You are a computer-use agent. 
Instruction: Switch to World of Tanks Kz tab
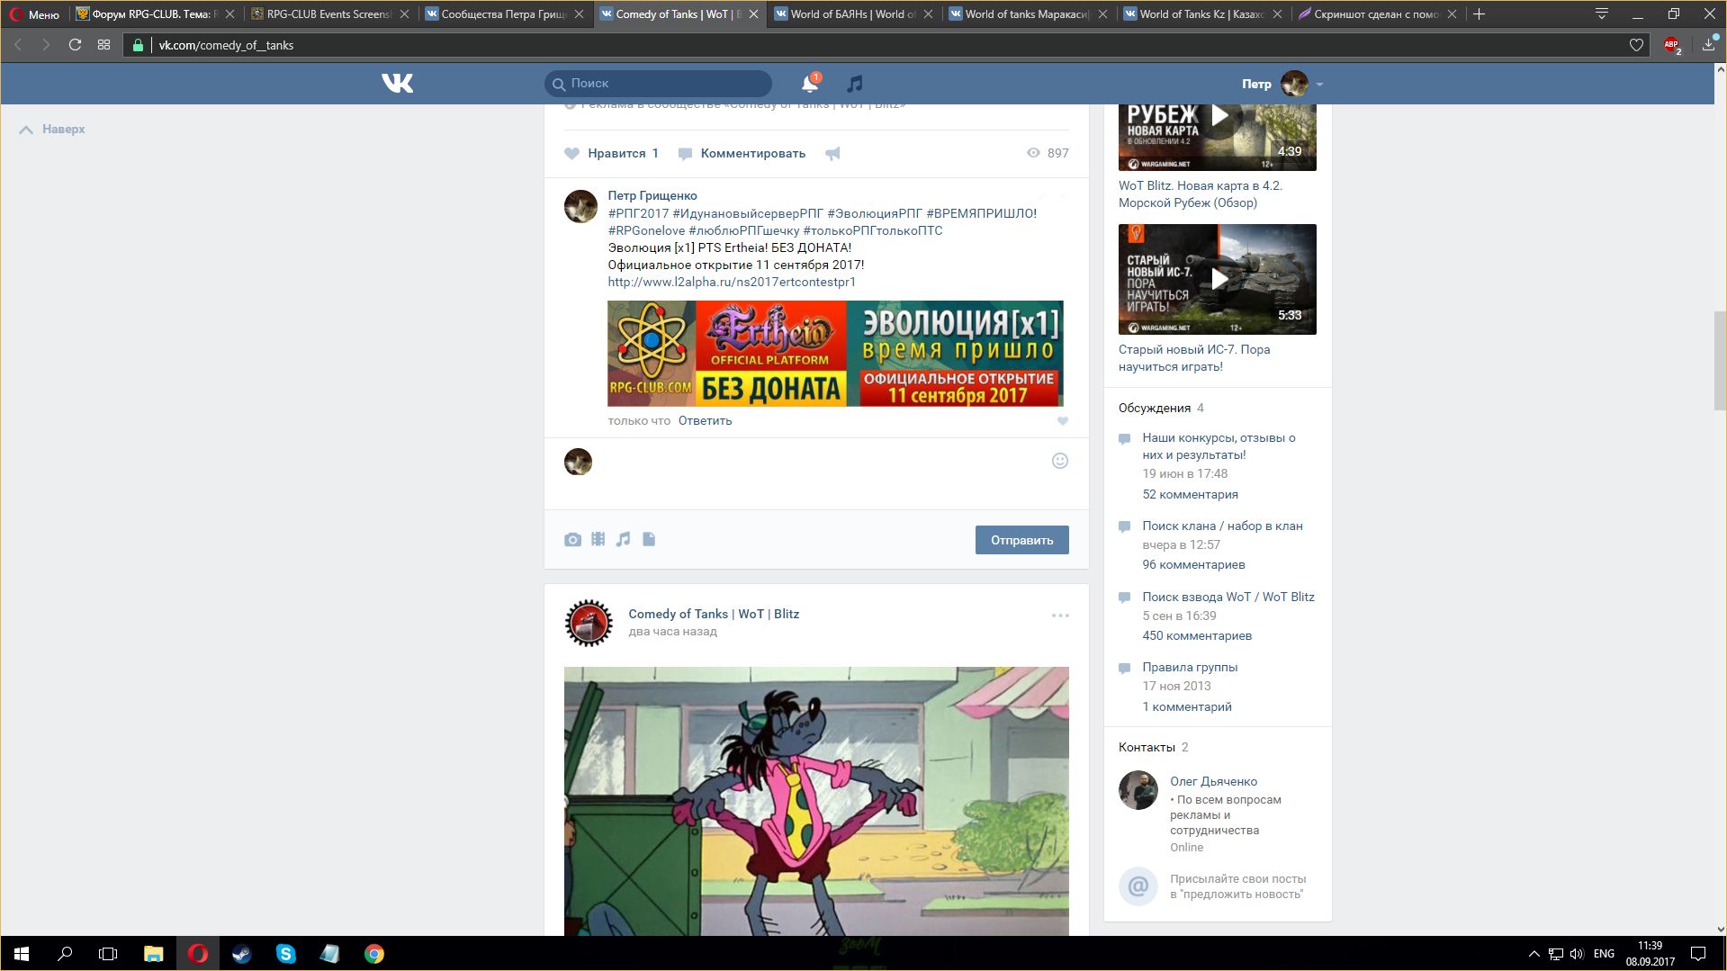click(x=1201, y=14)
